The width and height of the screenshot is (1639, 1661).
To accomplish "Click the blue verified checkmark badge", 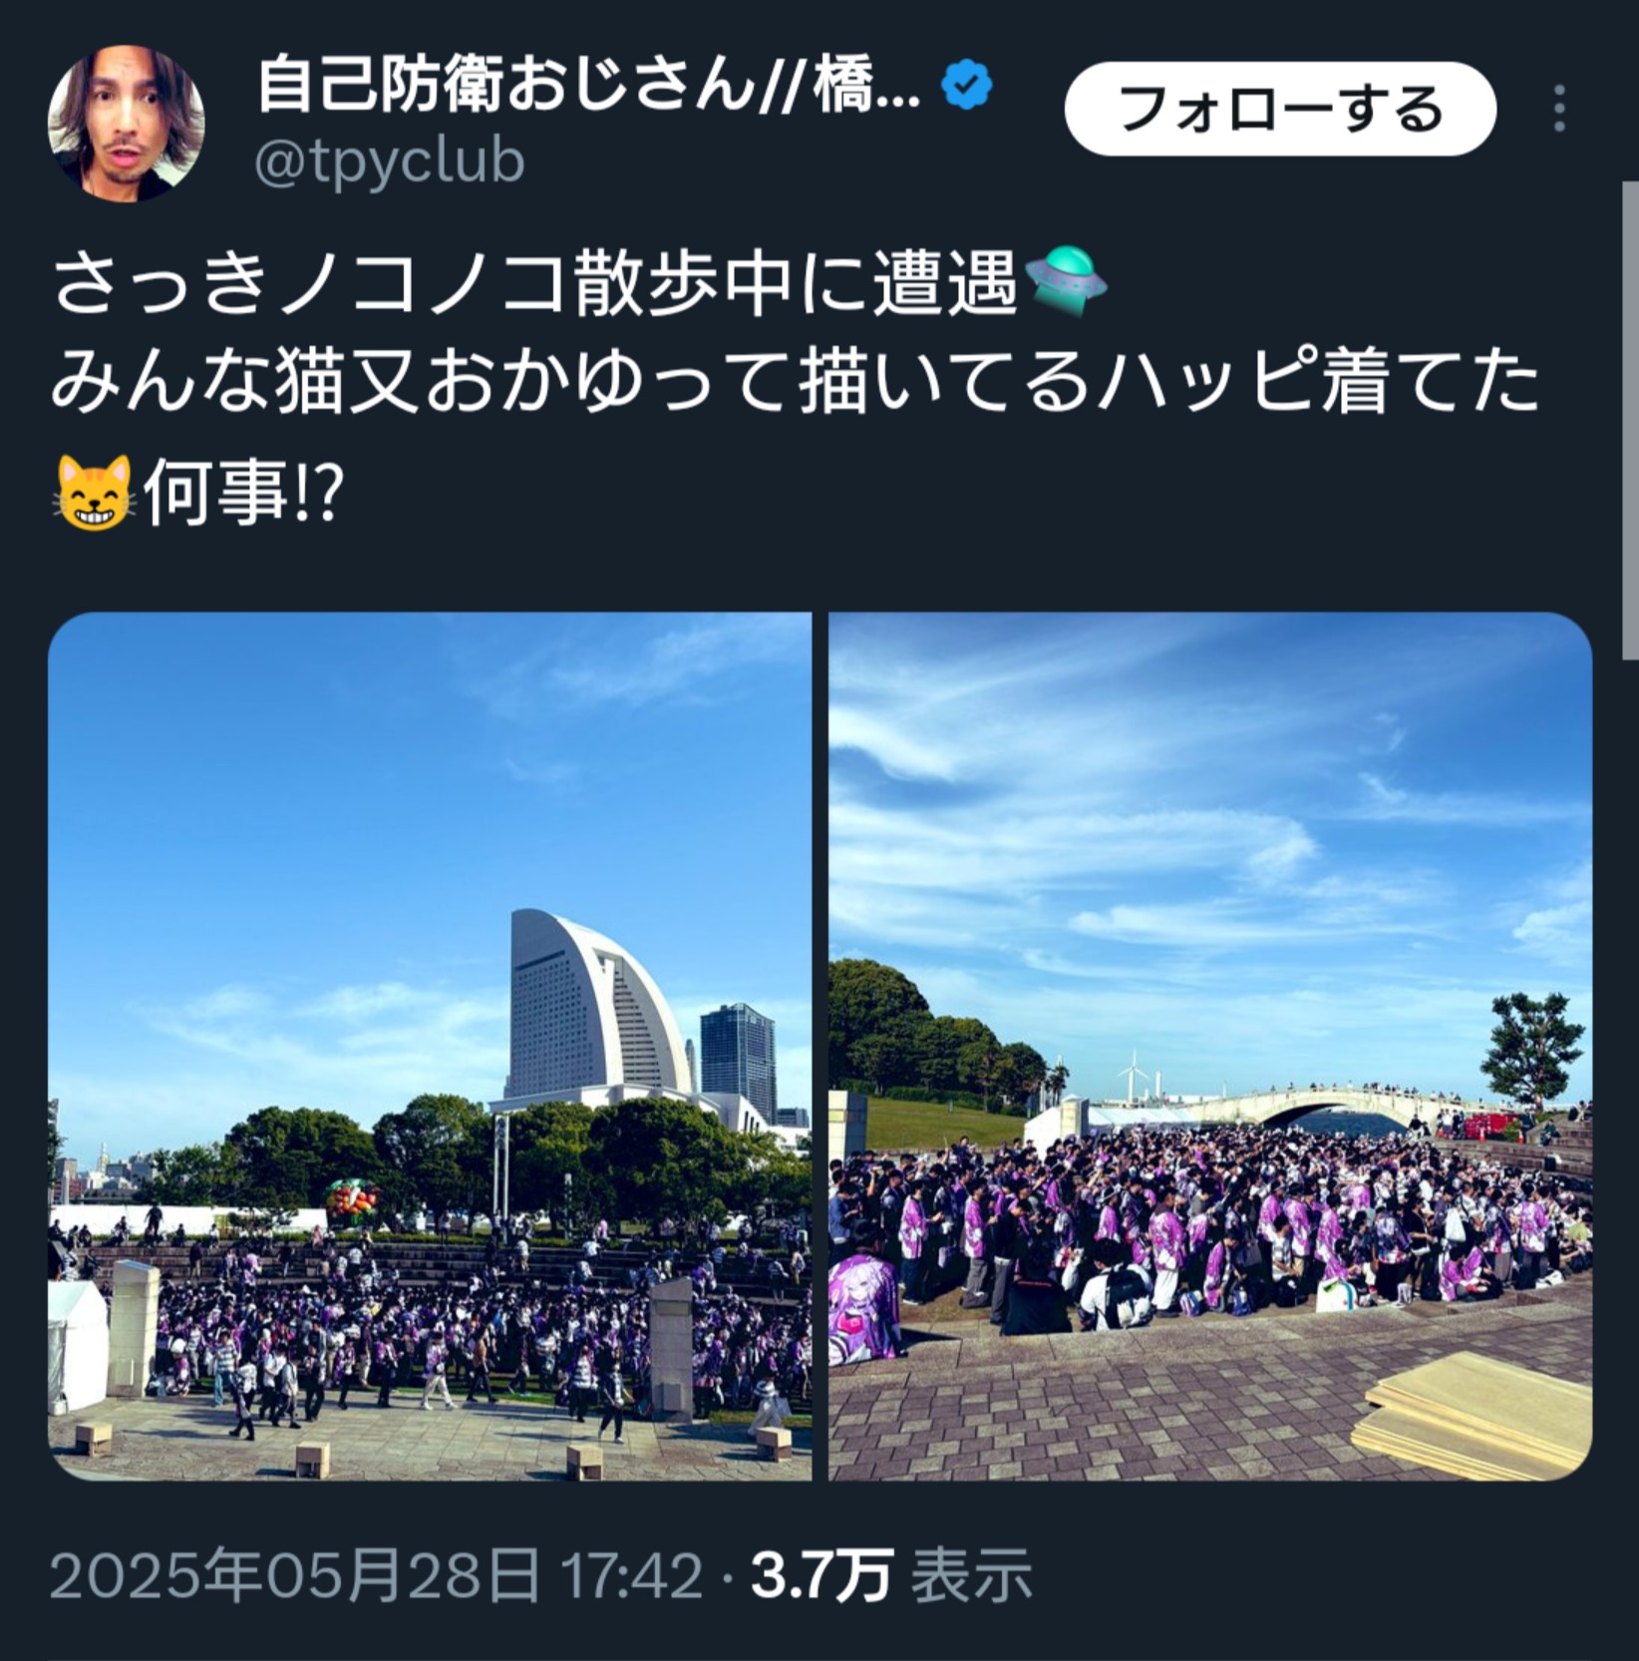I will click(x=967, y=85).
